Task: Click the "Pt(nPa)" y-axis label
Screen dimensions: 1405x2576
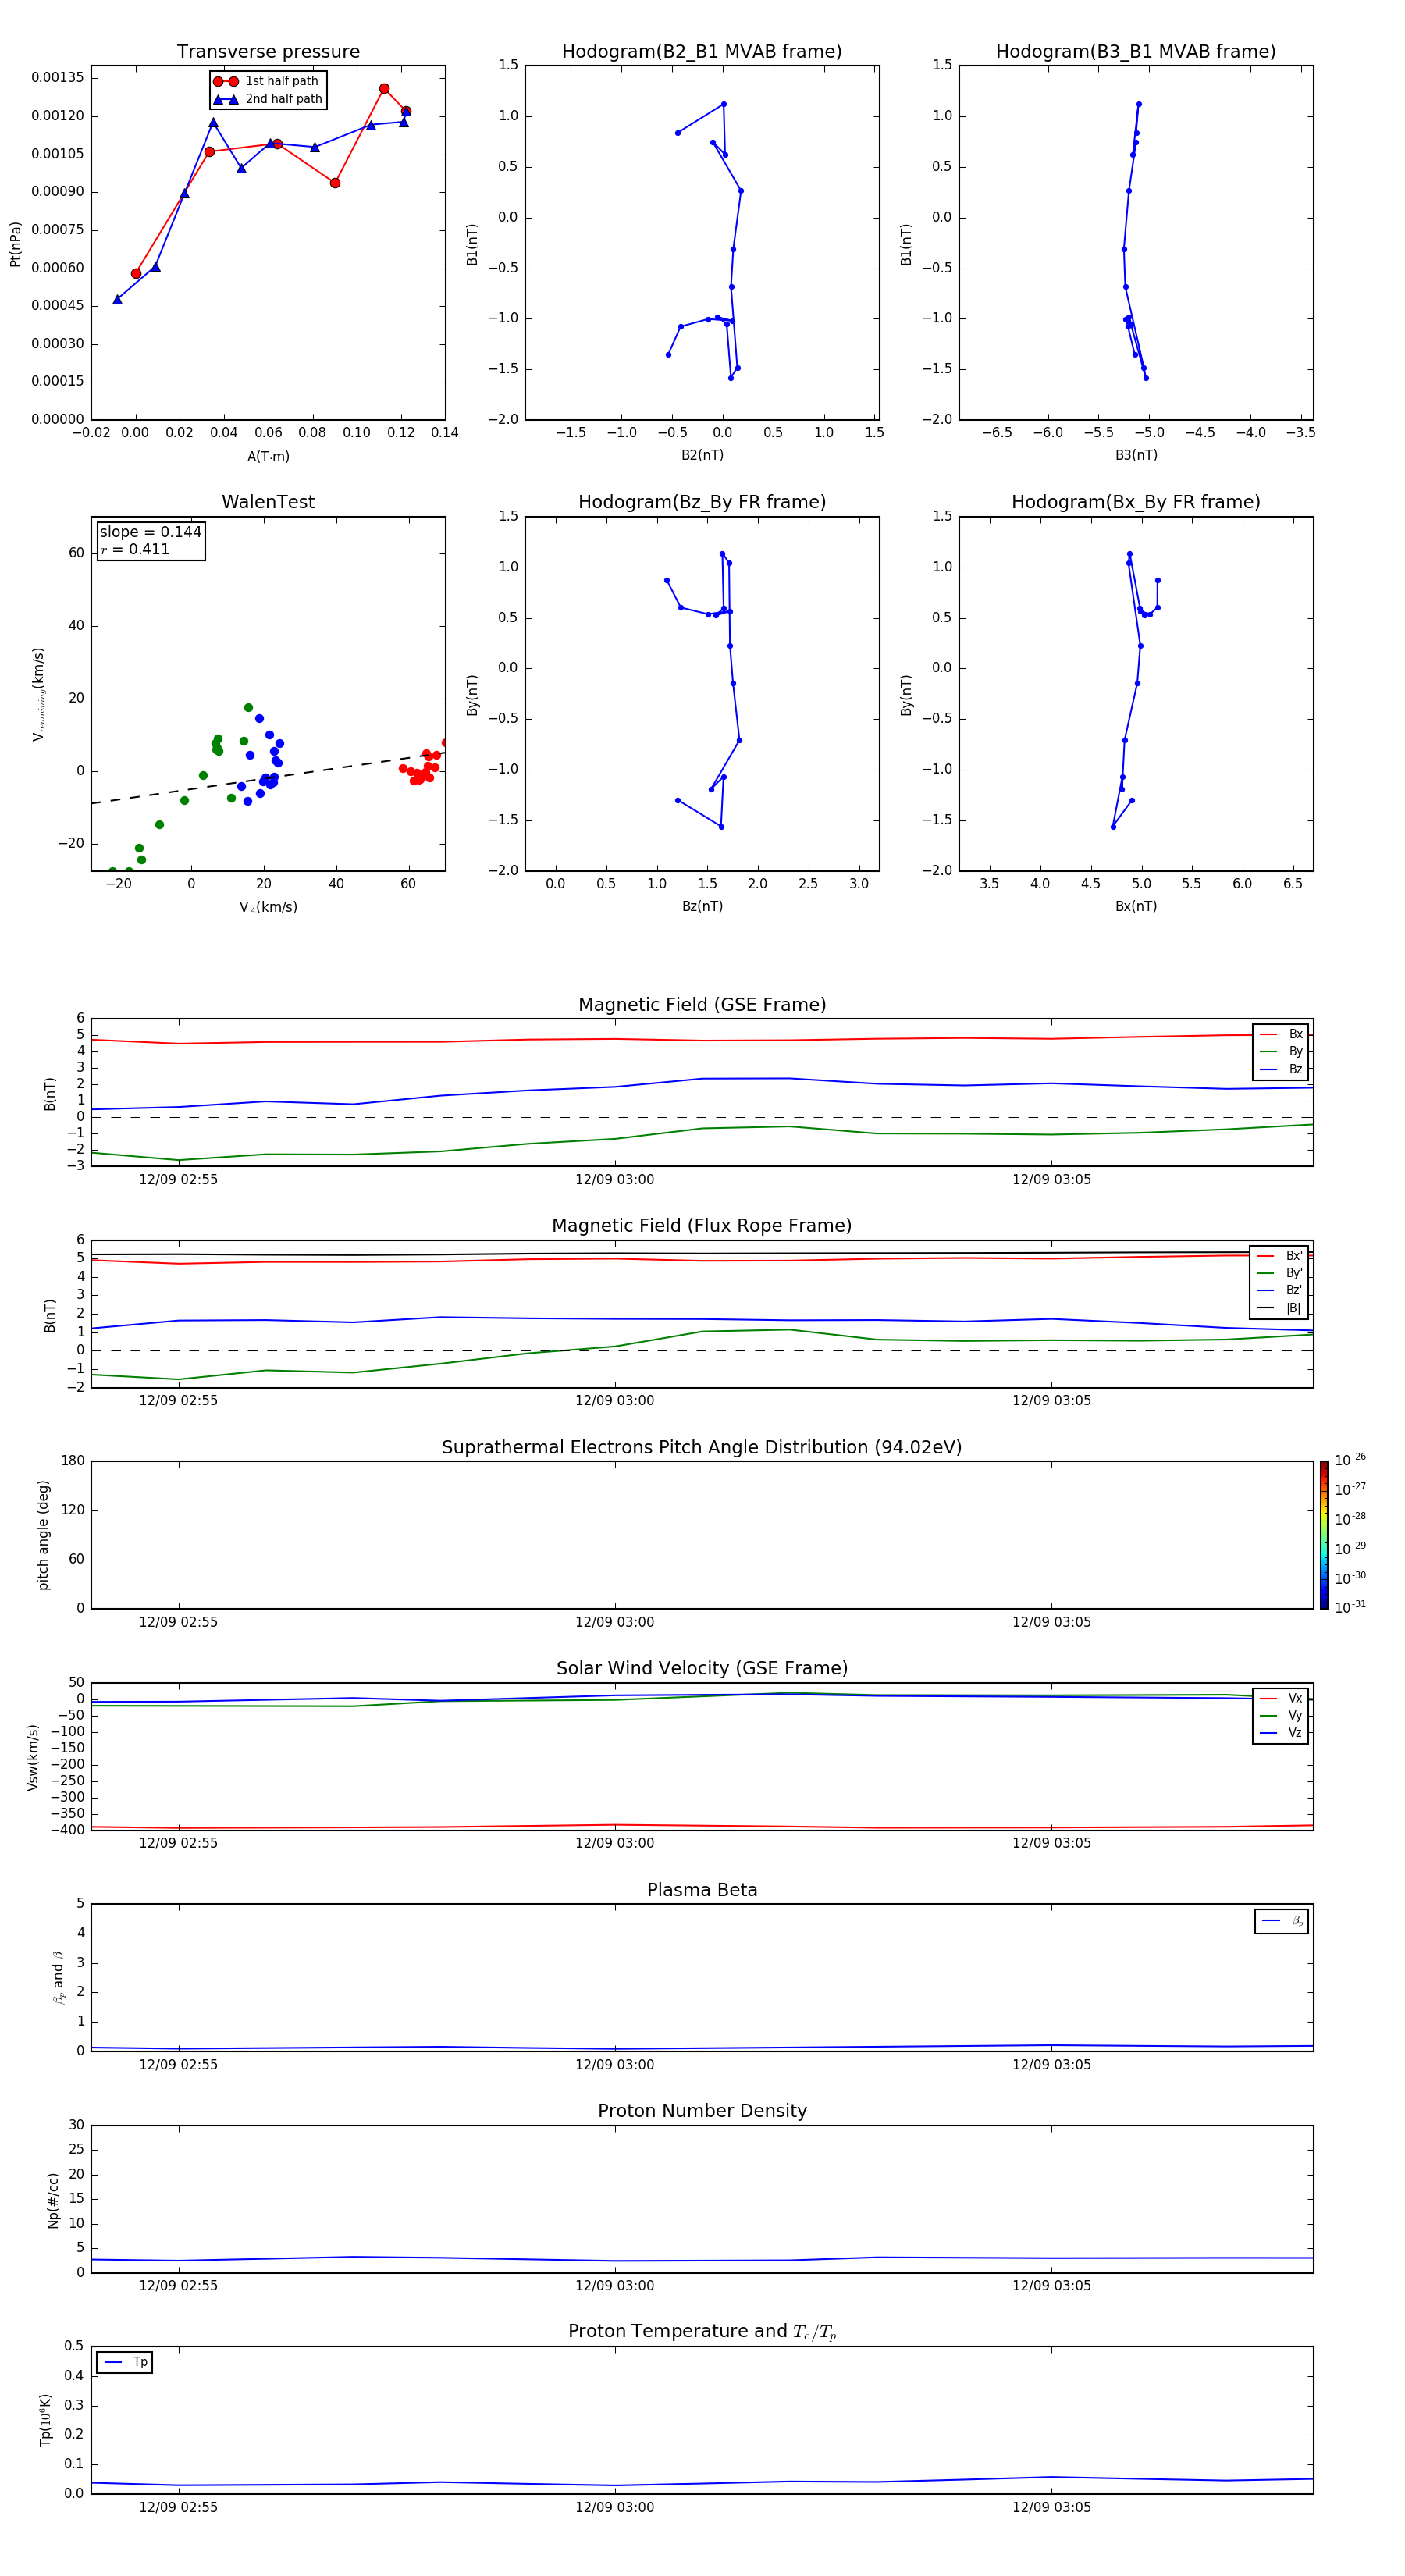Action: coord(15,243)
